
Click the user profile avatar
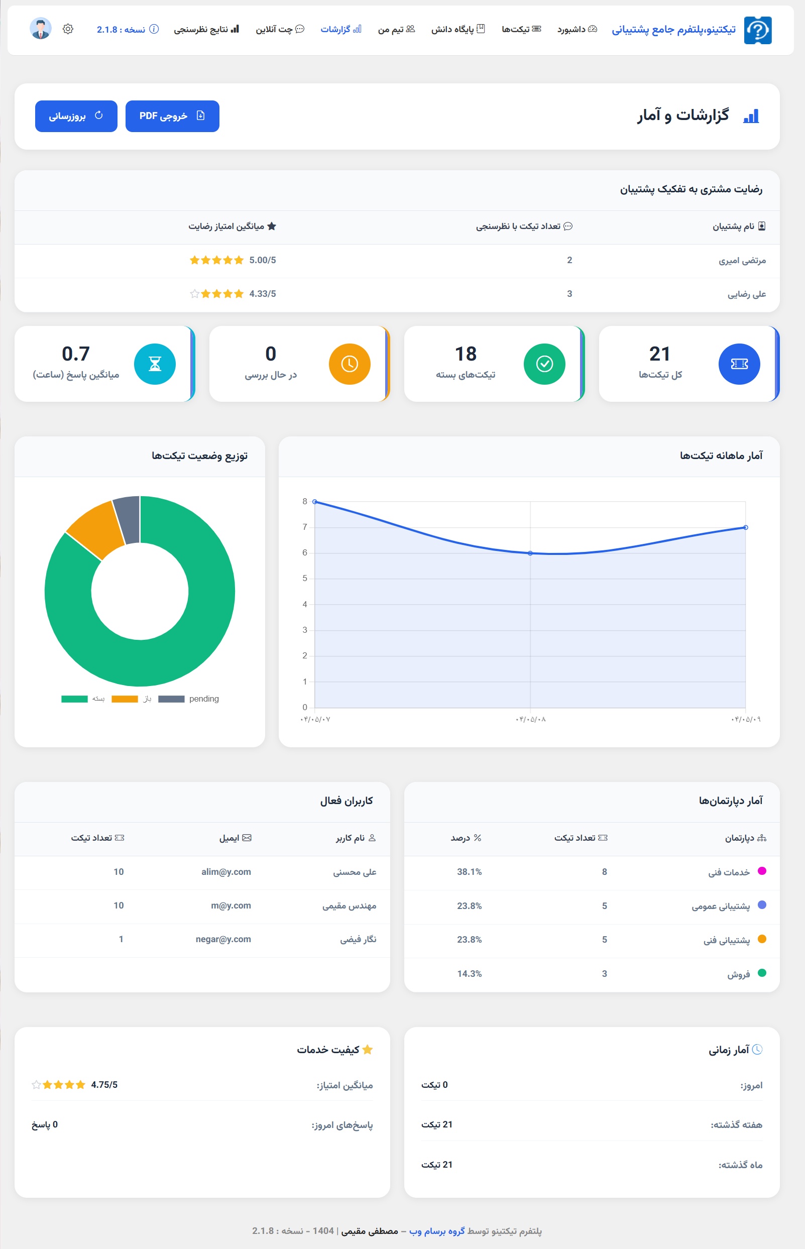[41, 29]
